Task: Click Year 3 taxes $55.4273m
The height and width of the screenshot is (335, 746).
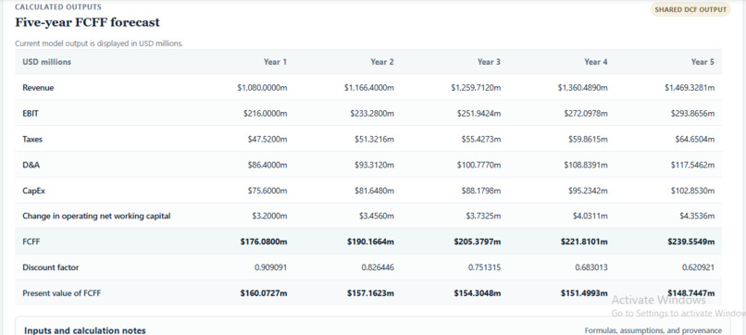Action: click(481, 140)
